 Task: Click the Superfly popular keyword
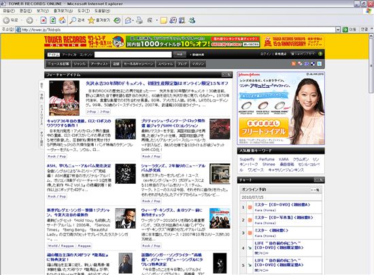[247, 159]
